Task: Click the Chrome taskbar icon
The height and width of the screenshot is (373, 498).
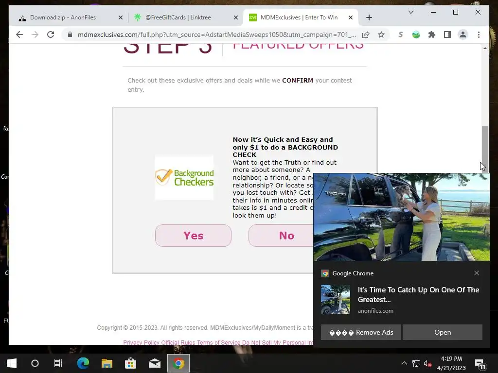Action: (178, 363)
